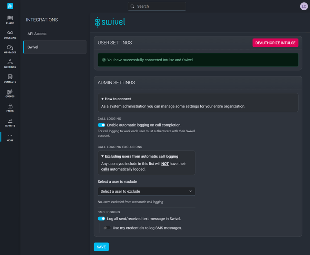This screenshot has width=310, height=255.
Task: Click 'No users excluded from automatic call logging'
Action: click(x=130, y=202)
